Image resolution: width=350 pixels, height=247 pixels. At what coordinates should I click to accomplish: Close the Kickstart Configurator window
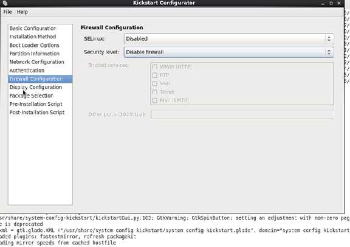pos(339,3)
